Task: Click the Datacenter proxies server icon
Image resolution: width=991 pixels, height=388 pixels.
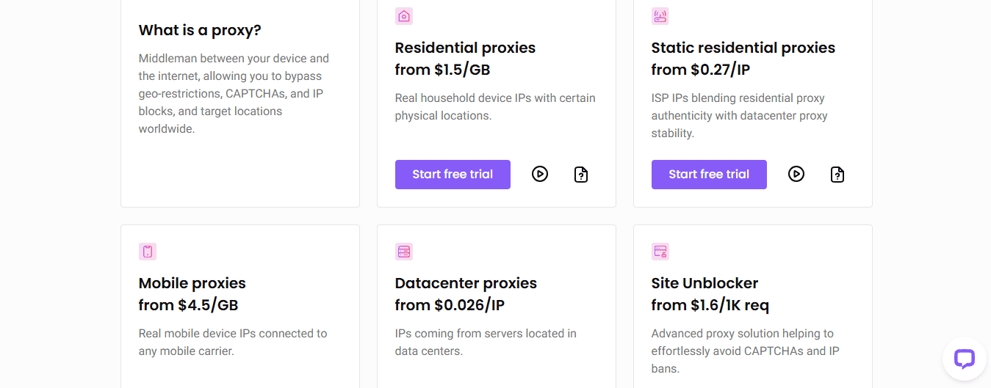Action: pos(404,252)
